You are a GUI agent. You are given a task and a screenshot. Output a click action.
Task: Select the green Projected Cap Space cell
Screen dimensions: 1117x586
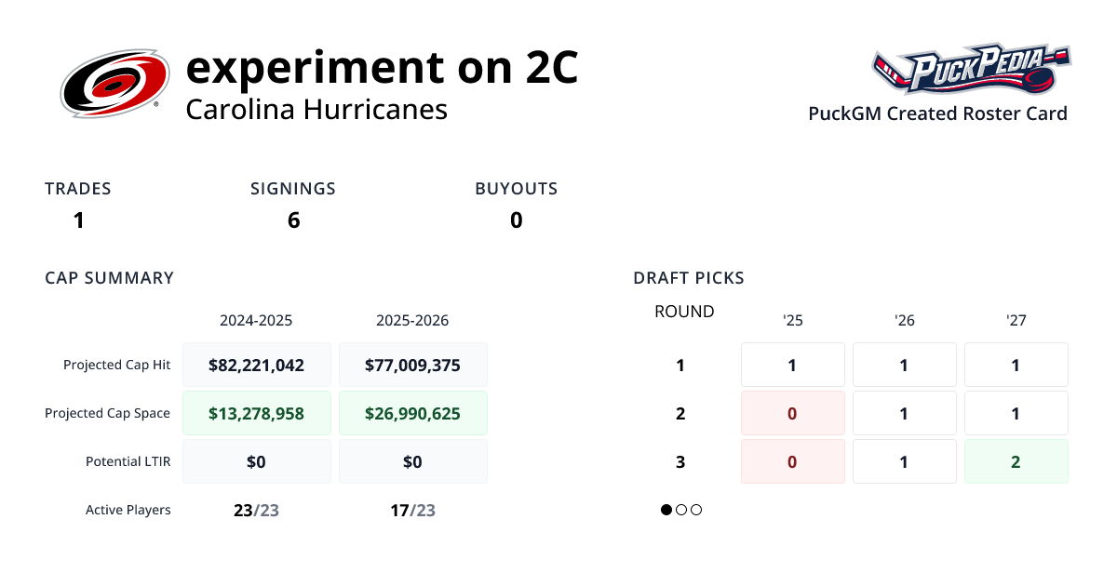coord(257,412)
